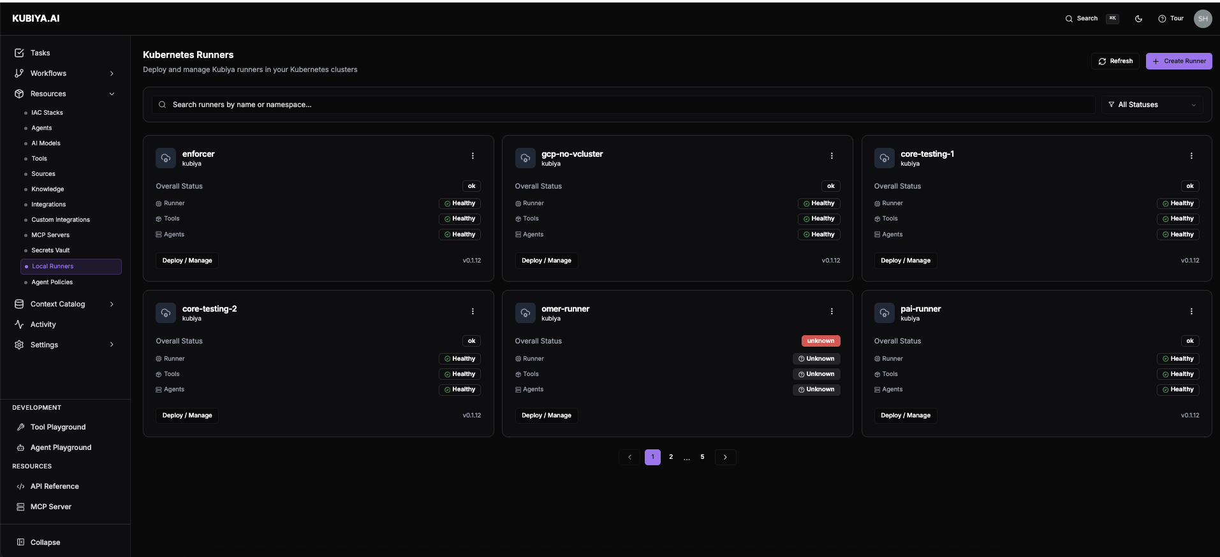Open Secrets Vault in sidebar

(x=50, y=250)
